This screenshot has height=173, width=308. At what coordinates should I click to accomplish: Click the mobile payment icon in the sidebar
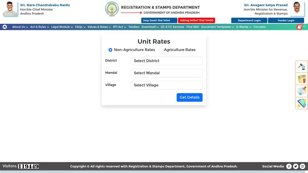302,103
